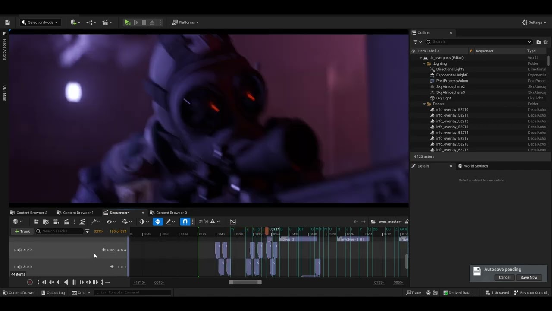
Task: Select the SkyLight actor
Action: [443, 98]
